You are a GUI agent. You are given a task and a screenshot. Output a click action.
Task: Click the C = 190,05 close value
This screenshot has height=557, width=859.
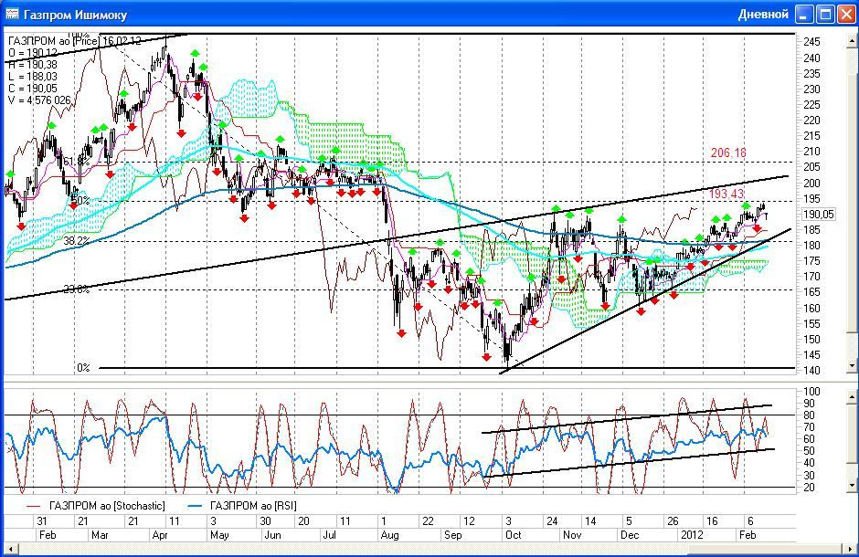tap(33, 88)
